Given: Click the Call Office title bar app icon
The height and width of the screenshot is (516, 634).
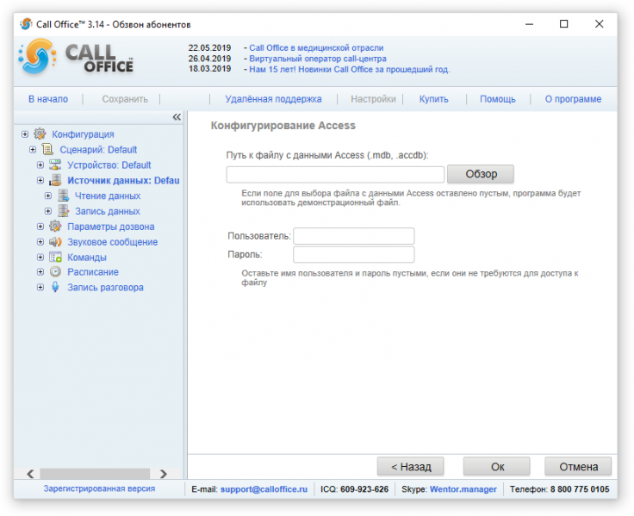Looking at the screenshot, I should click(x=26, y=24).
